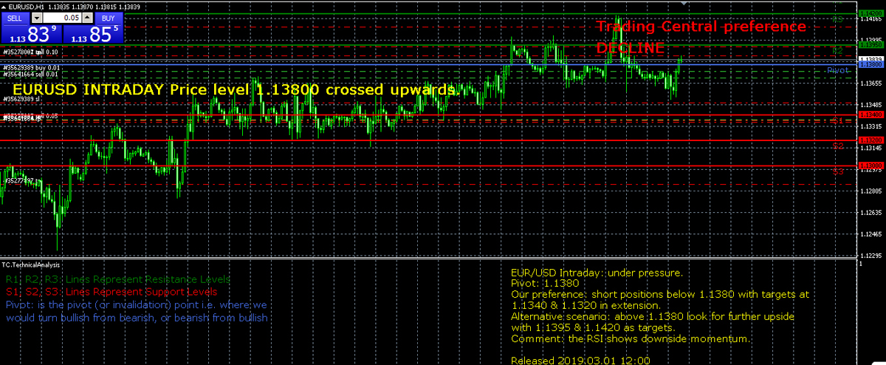Viewport: 886px width, 365px height.
Task: Click the BUY button in one-click trading panel
Action: coord(108,17)
